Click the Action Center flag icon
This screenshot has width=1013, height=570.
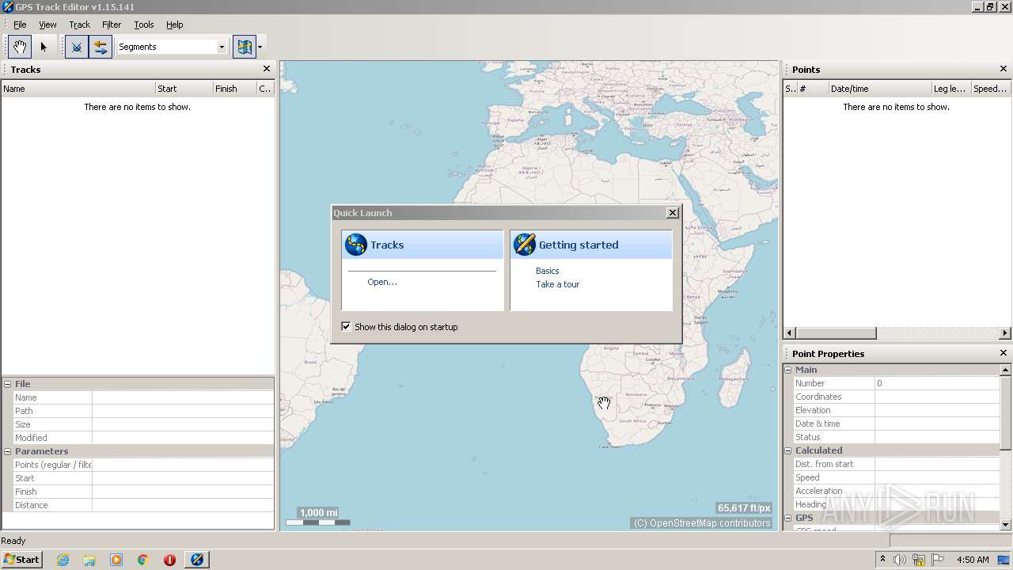point(938,560)
